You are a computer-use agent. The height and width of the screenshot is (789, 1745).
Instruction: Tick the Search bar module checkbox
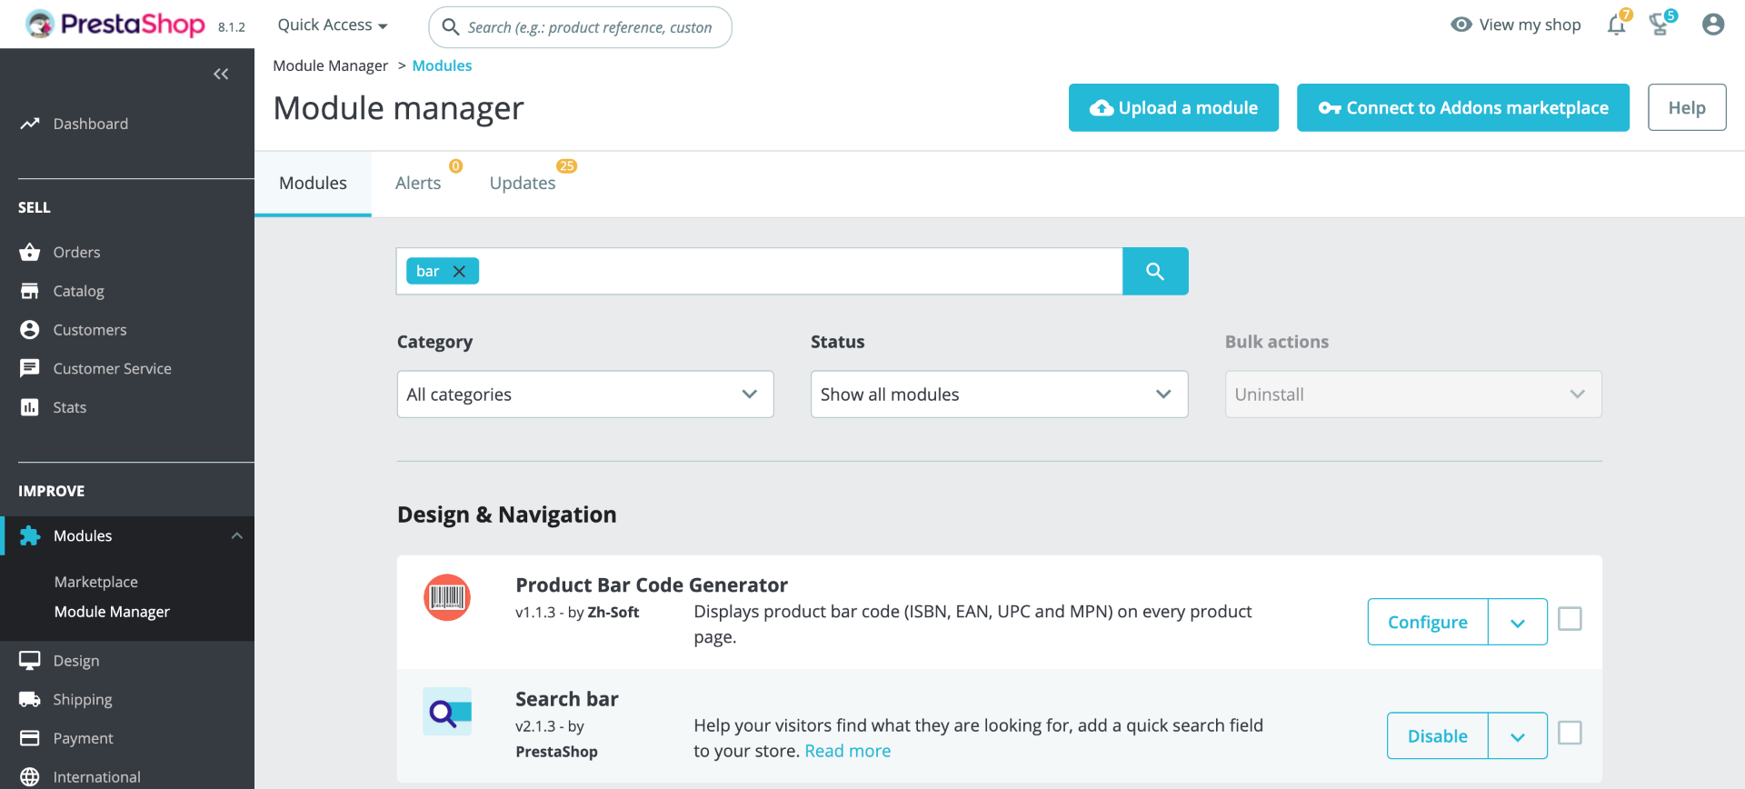pyautogui.click(x=1570, y=733)
